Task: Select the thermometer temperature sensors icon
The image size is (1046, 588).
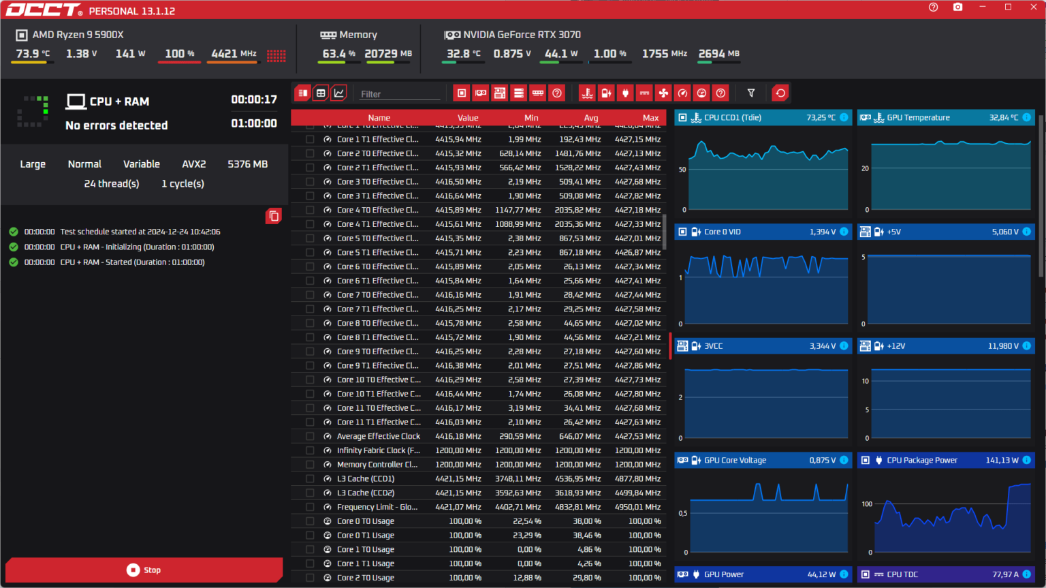Action: click(x=586, y=93)
